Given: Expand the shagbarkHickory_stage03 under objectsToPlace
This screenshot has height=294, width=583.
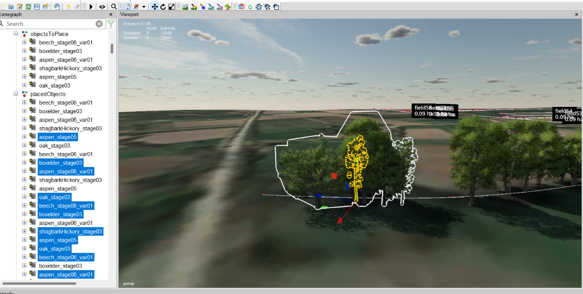Looking at the screenshot, I should 25,69.
